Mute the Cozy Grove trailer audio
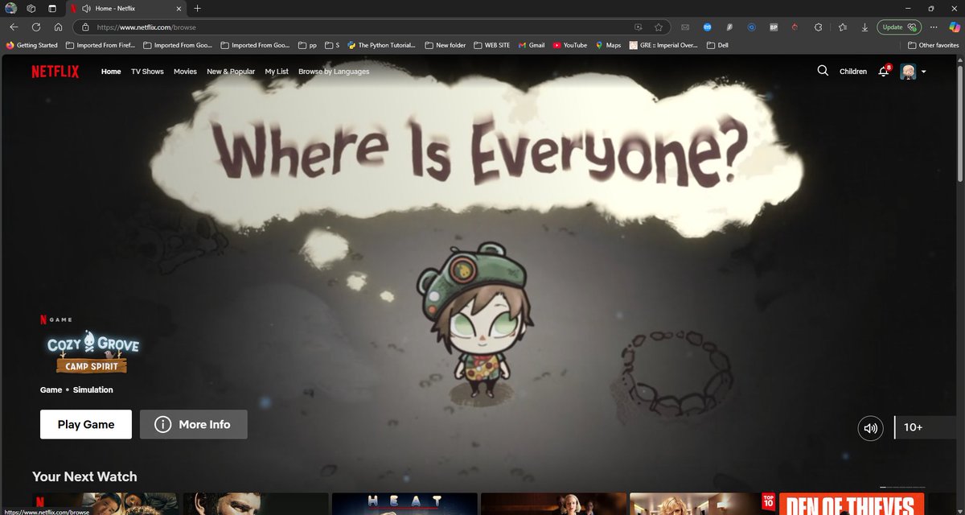Screen dimensions: 965x515 click(870, 428)
